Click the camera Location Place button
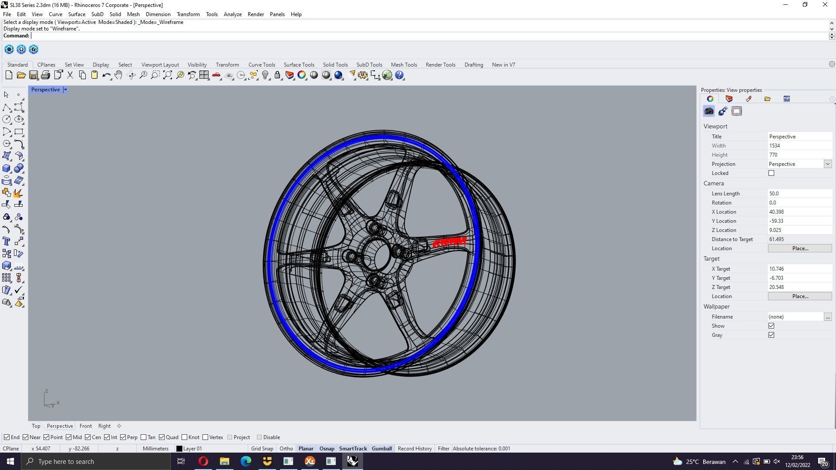 (800, 248)
